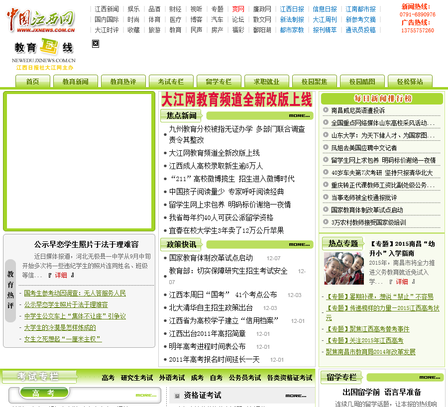The width and height of the screenshot is (448, 407).
Task: Open 女生之死想起一厘米主权 link
Action: (x=63, y=339)
